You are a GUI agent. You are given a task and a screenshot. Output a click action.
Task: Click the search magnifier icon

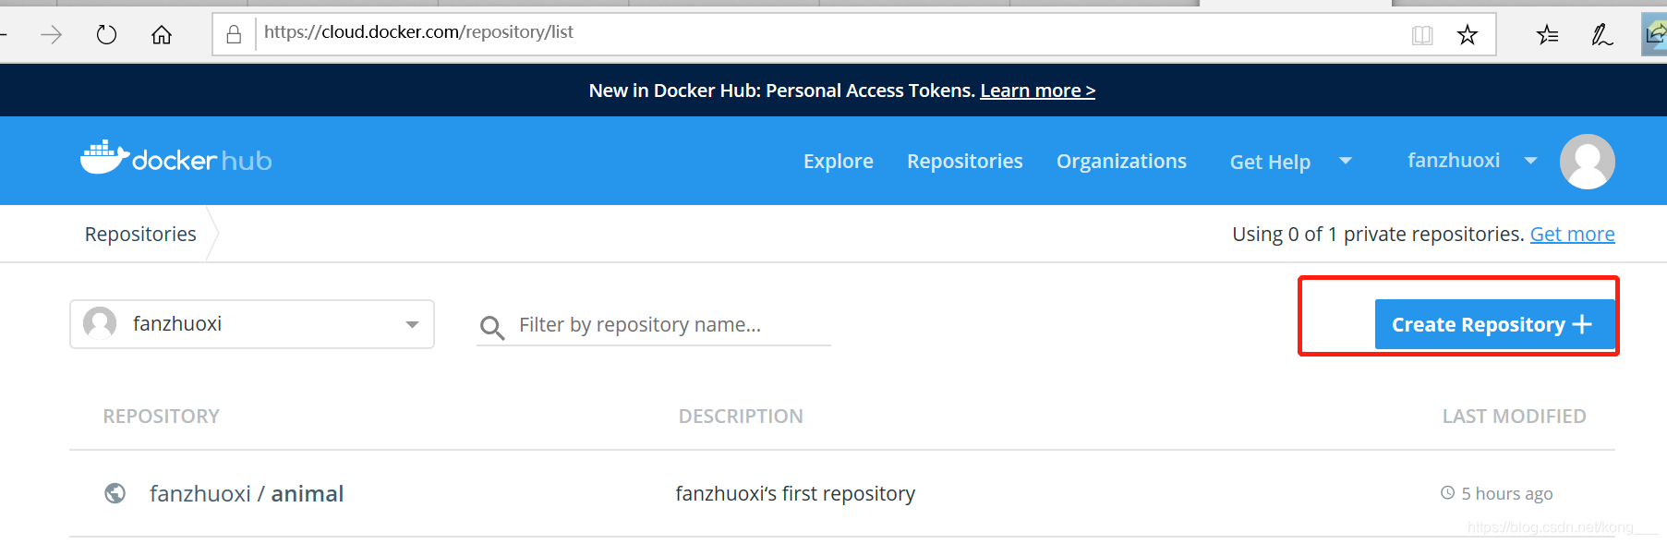(492, 327)
